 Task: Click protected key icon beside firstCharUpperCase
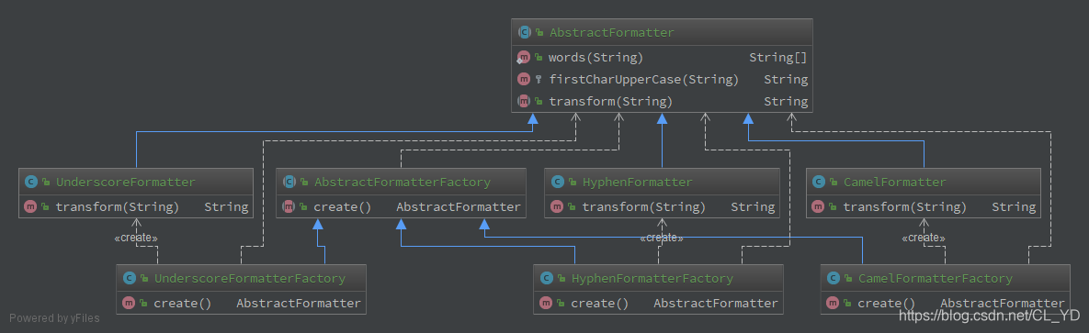(x=539, y=80)
